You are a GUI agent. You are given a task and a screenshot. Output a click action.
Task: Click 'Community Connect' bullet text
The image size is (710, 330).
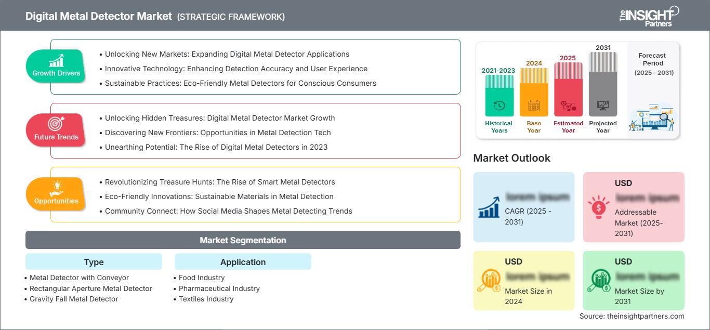pos(229,211)
